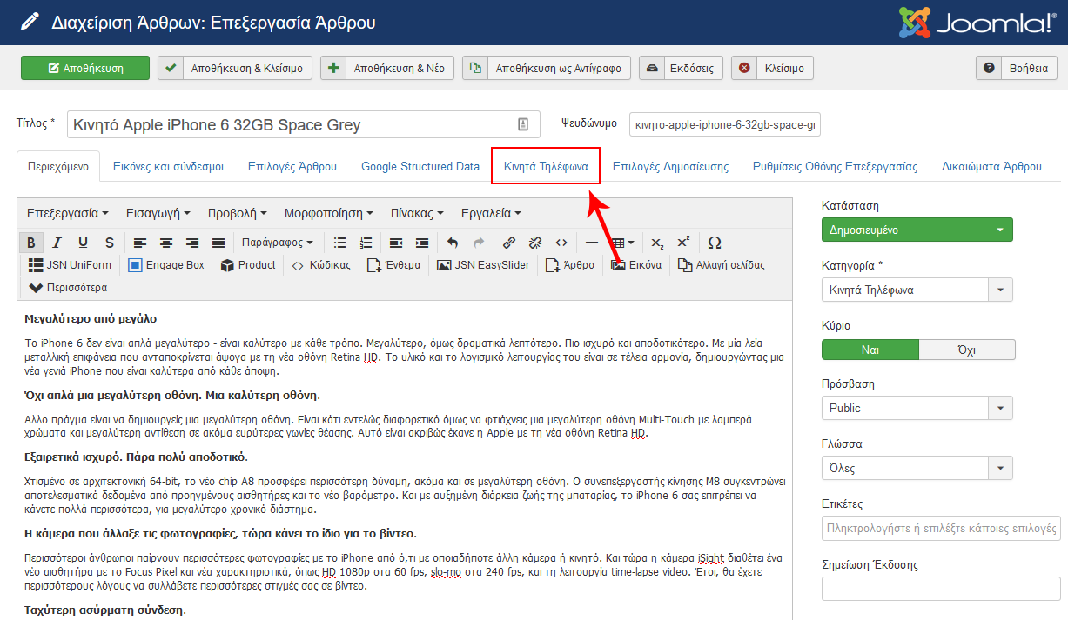Click the JSN UniForm editor button
The image size is (1068, 620).
(70, 265)
